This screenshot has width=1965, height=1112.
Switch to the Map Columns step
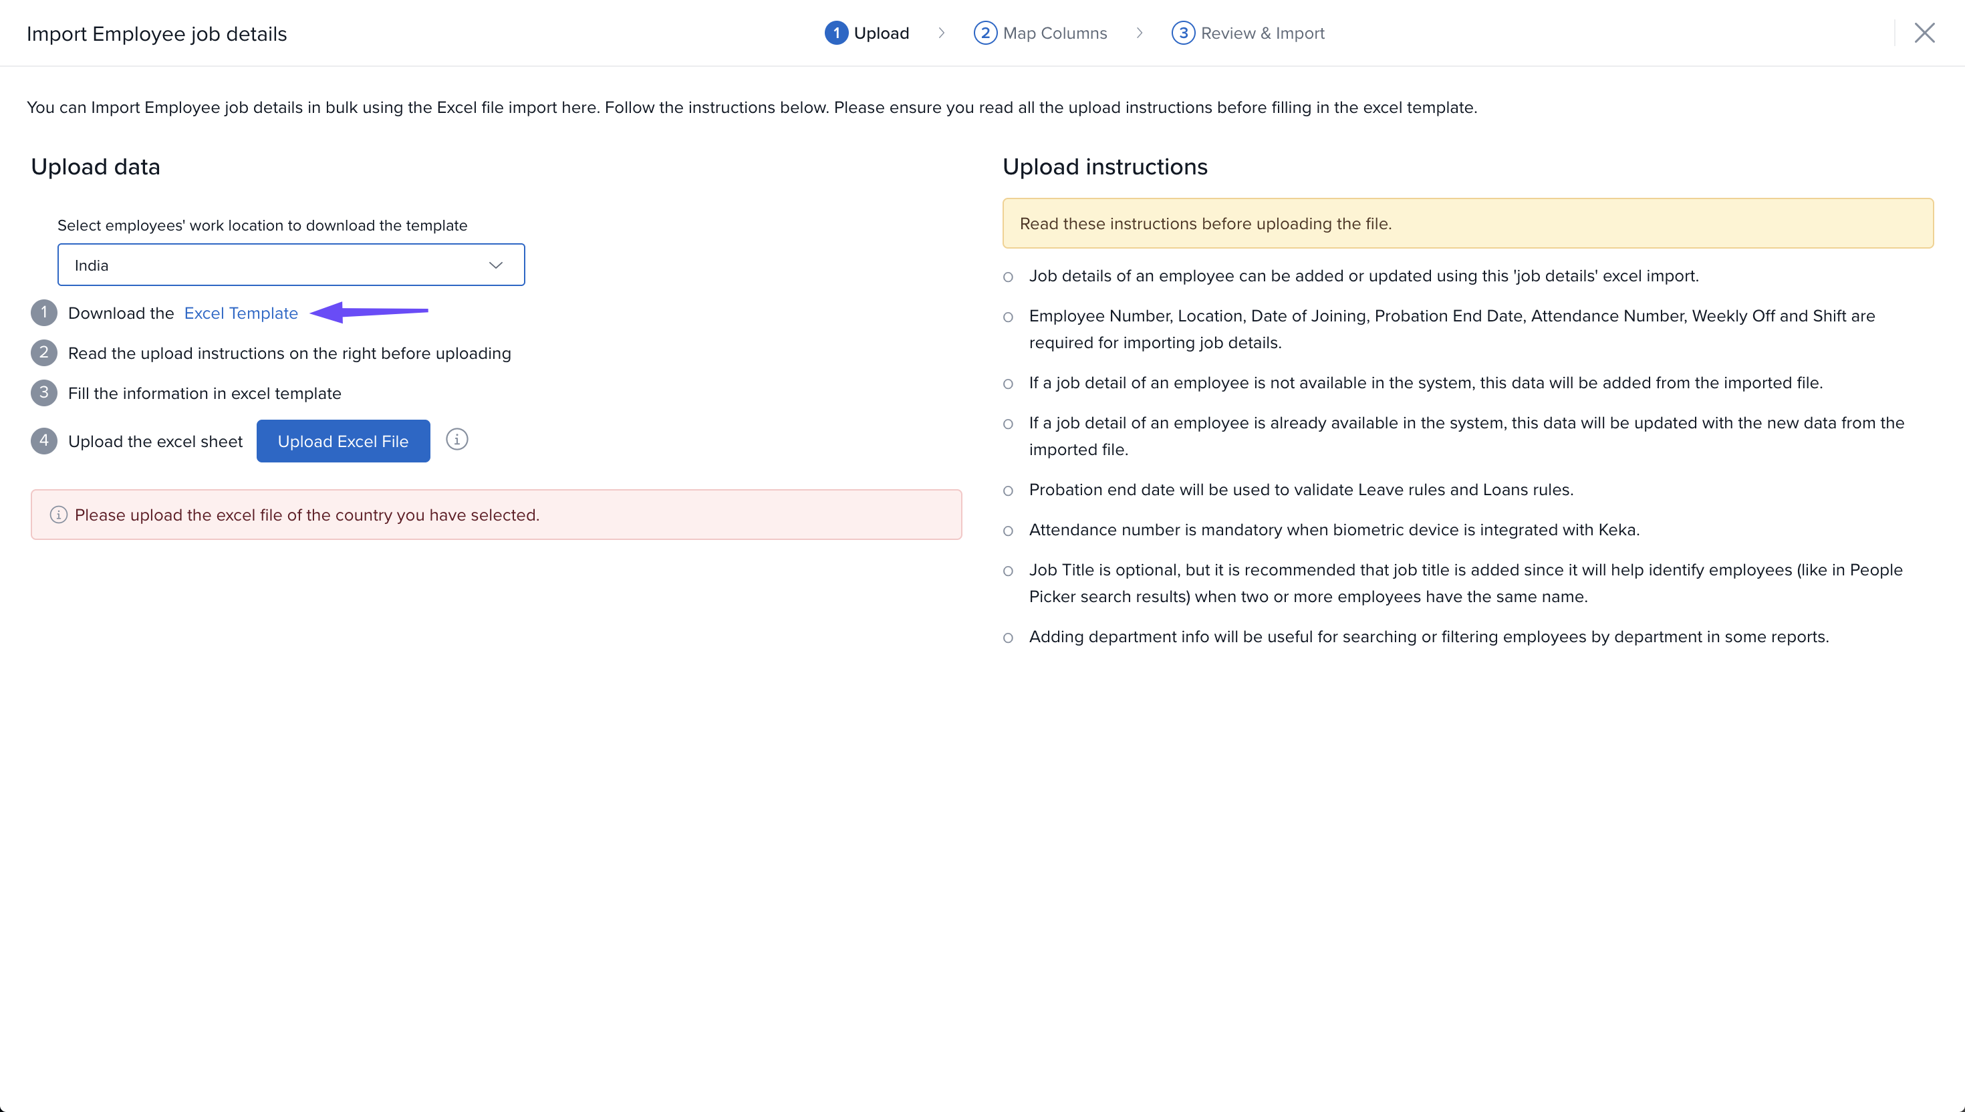tap(1055, 33)
